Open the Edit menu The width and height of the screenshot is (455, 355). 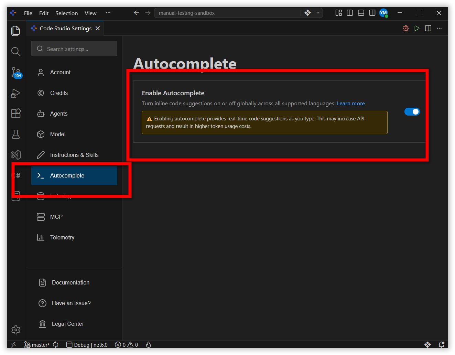[44, 13]
